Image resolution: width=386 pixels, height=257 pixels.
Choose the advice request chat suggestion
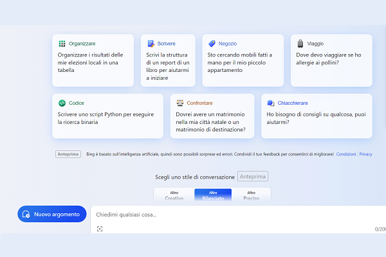pyautogui.click(x=317, y=116)
